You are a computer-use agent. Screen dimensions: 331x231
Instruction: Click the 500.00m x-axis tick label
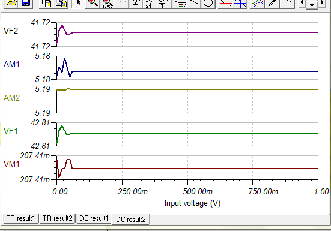[x=198, y=191]
